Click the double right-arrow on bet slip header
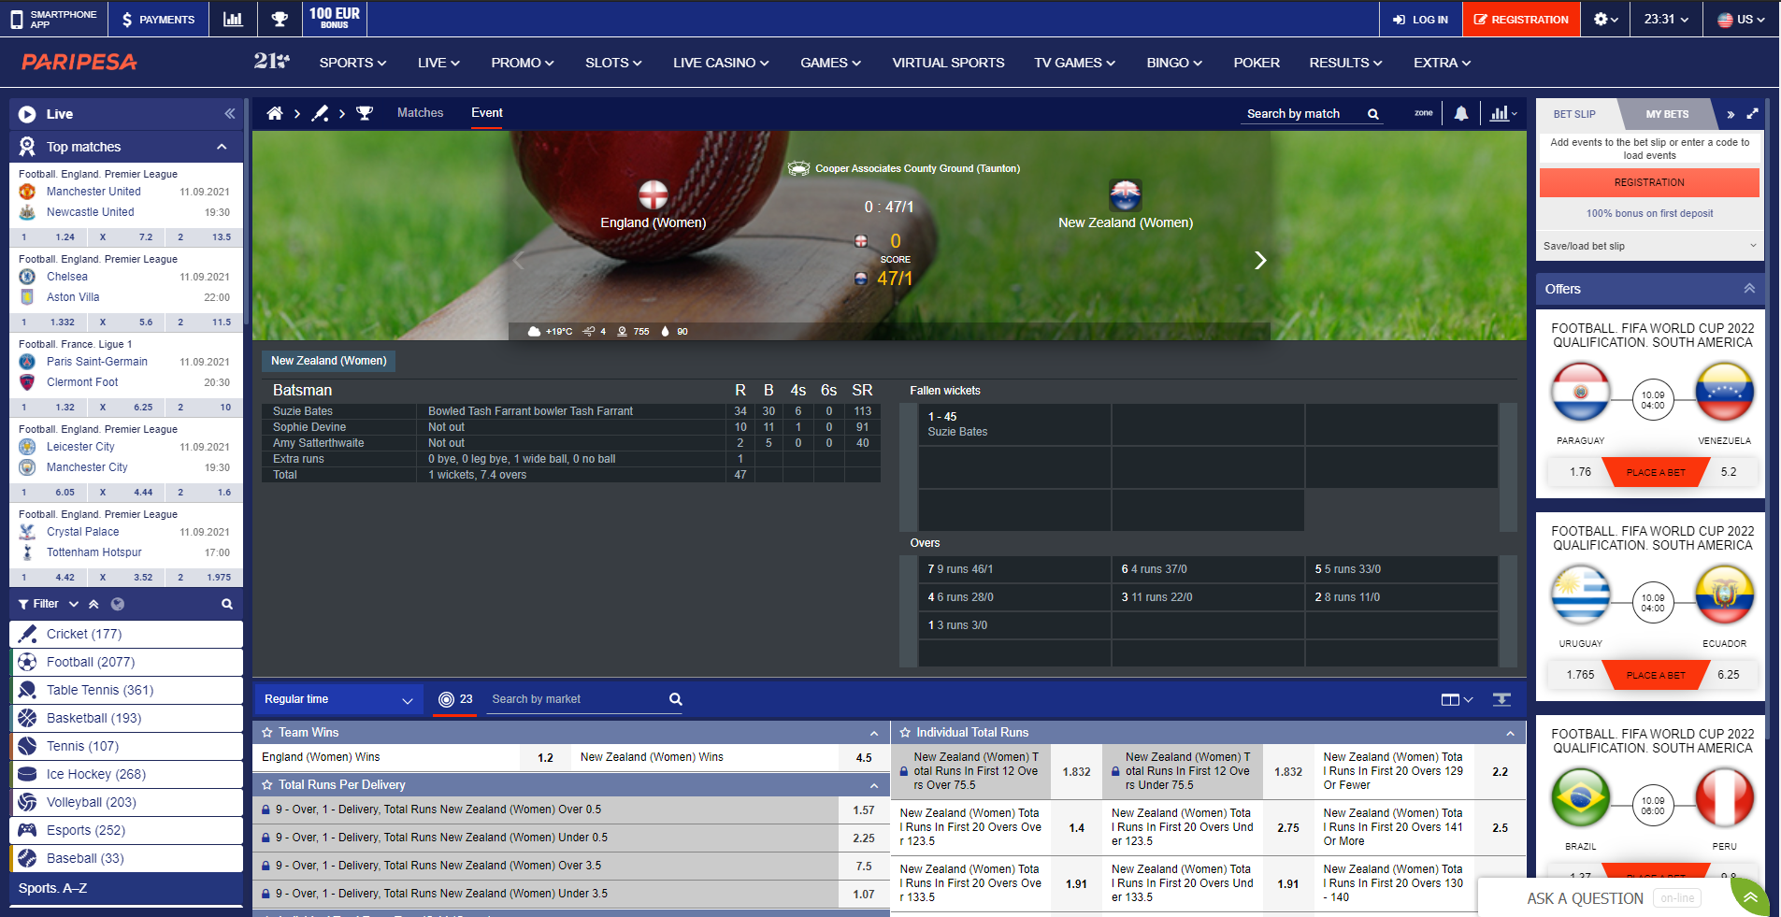Image resolution: width=1781 pixels, height=917 pixels. 1731,114
